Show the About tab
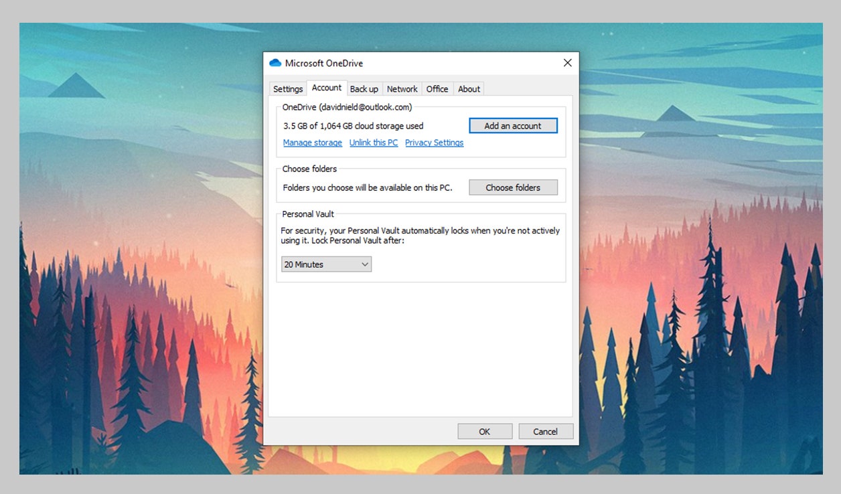The width and height of the screenshot is (841, 494). click(x=469, y=89)
